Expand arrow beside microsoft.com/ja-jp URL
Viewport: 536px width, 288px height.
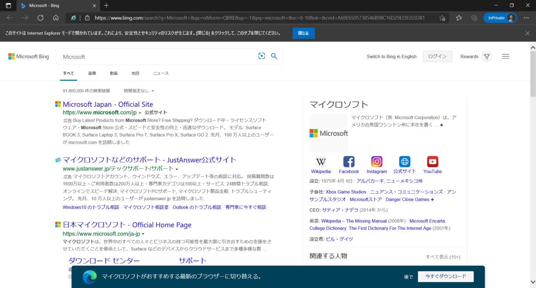[143, 234]
